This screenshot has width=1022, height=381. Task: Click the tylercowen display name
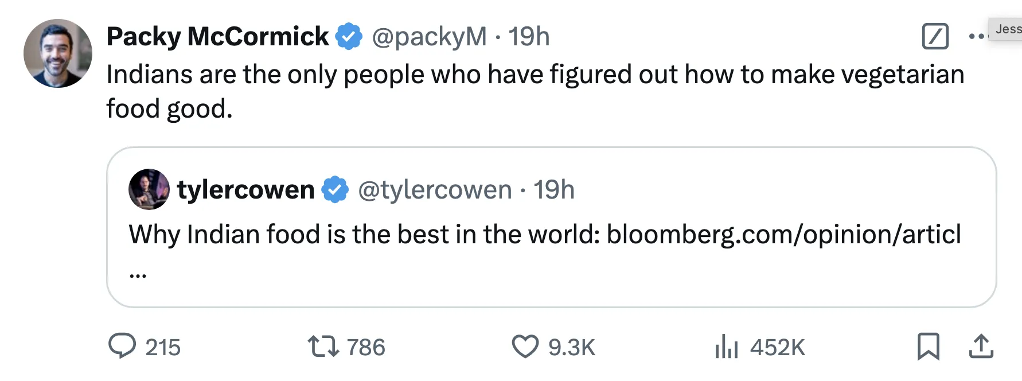click(x=245, y=189)
